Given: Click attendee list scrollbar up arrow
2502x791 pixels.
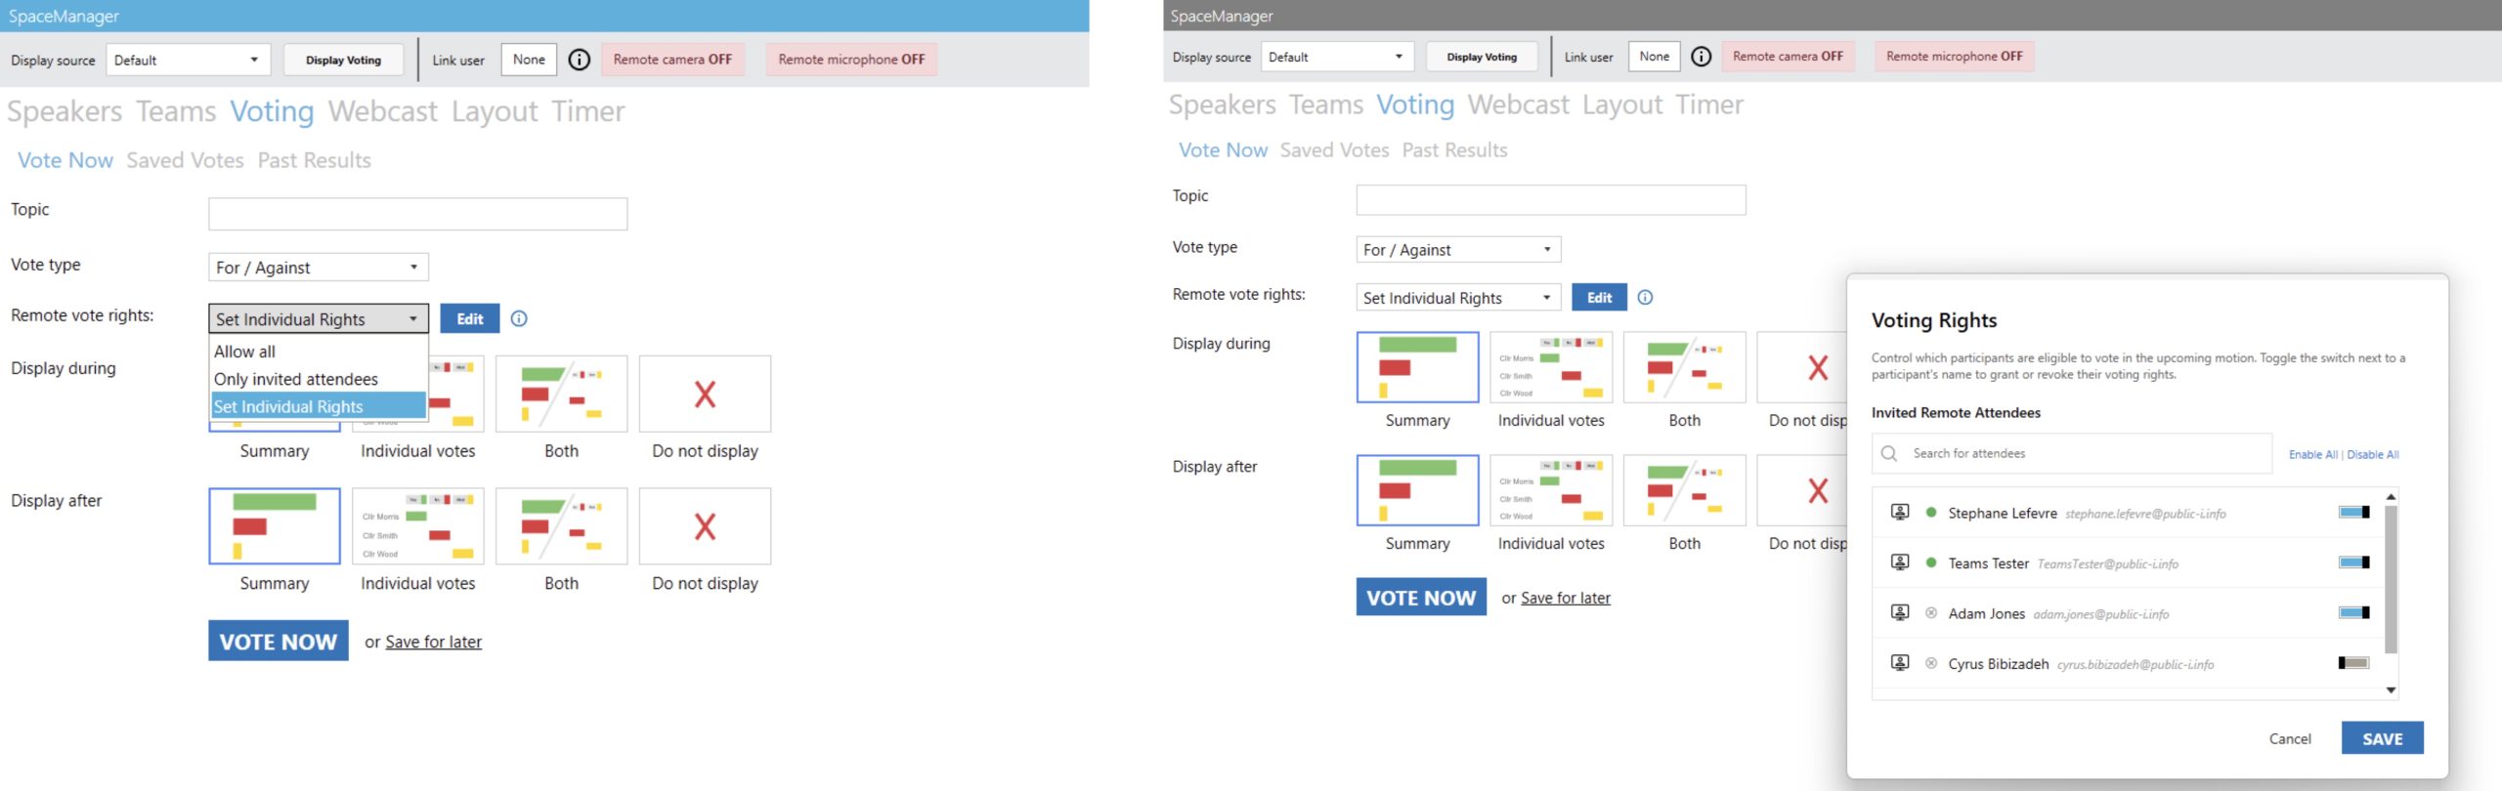Looking at the screenshot, I should pyautogui.click(x=2391, y=497).
